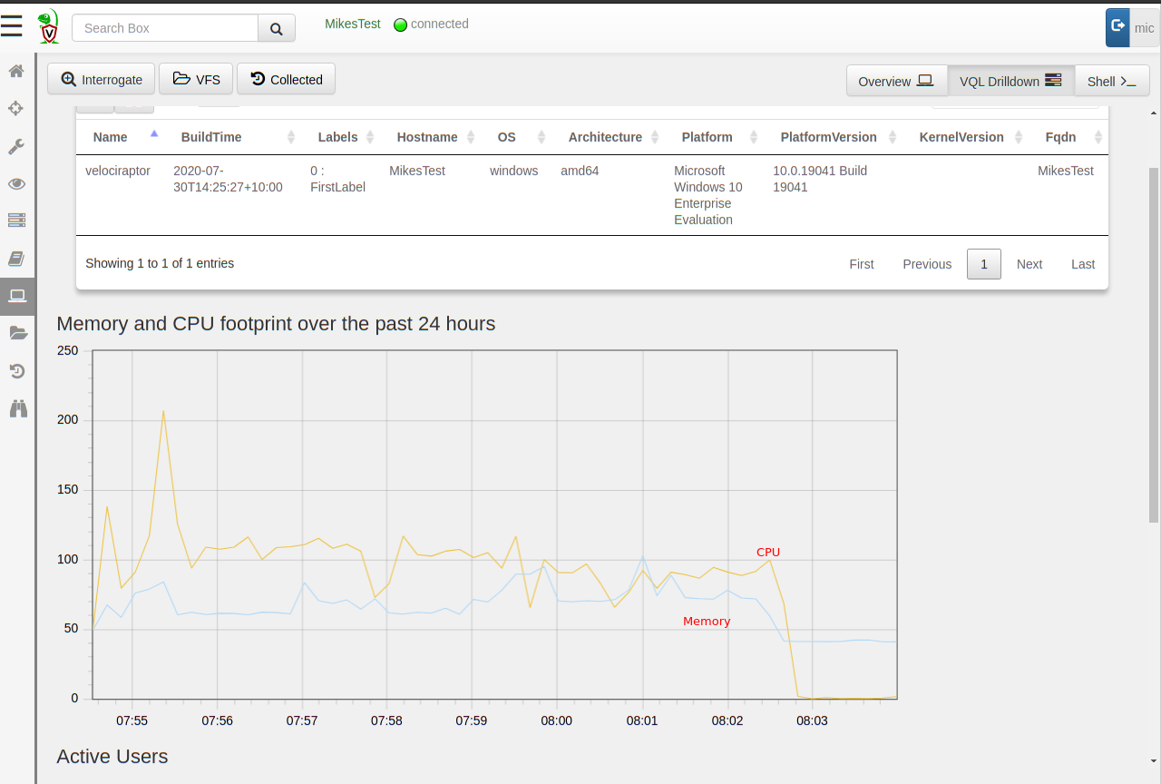This screenshot has width=1161, height=784.
Task: Open the crosshair Hunt Manager icon
Action: coord(16,109)
